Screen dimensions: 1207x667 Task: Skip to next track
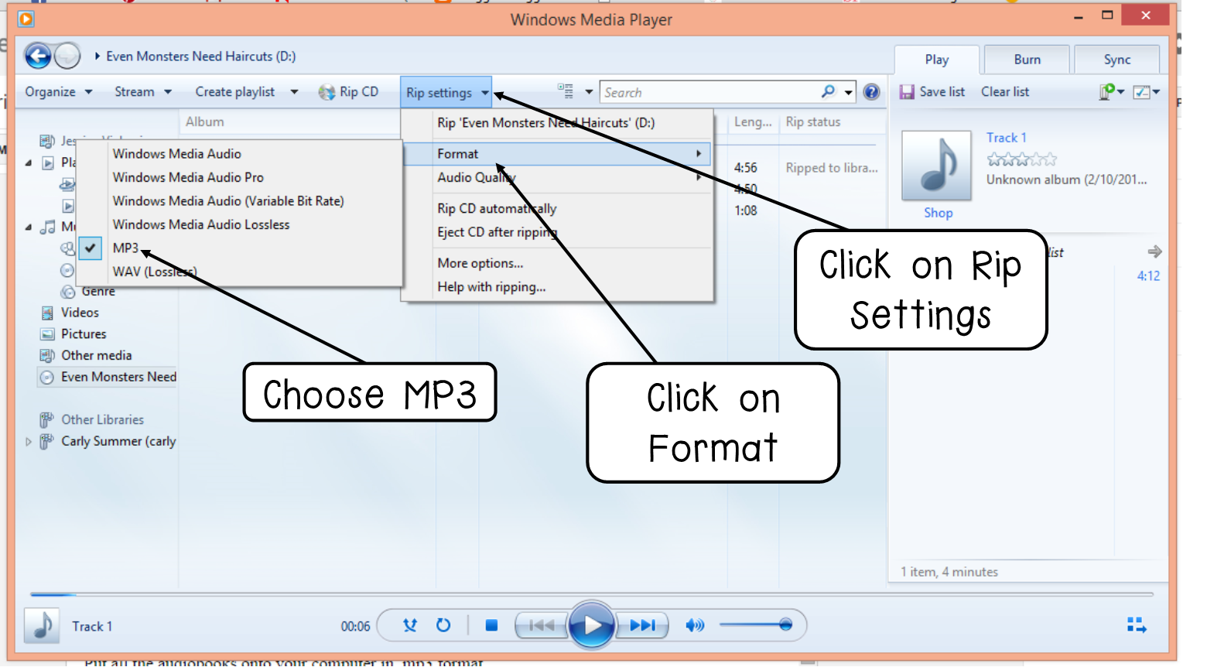(642, 625)
